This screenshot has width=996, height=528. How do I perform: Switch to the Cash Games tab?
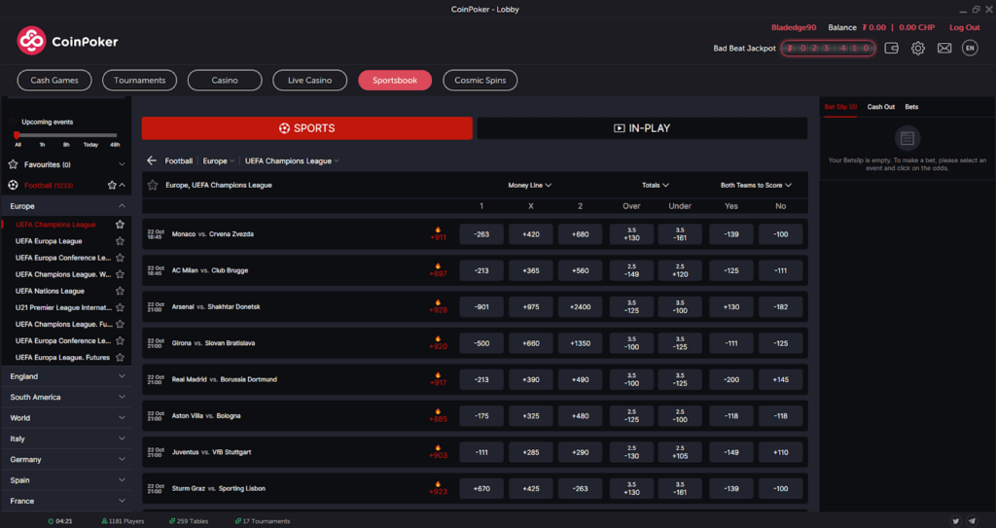point(54,80)
